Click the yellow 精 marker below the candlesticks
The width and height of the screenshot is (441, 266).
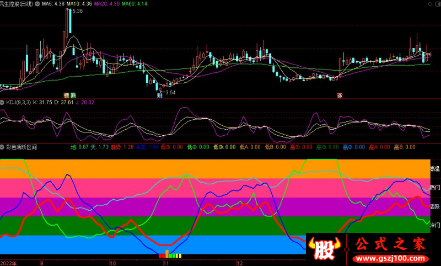pos(66,95)
